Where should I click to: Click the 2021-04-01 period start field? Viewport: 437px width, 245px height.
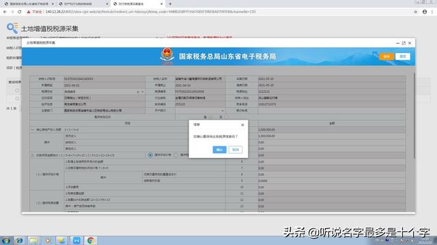pyautogui.click(x=104, y=85)
